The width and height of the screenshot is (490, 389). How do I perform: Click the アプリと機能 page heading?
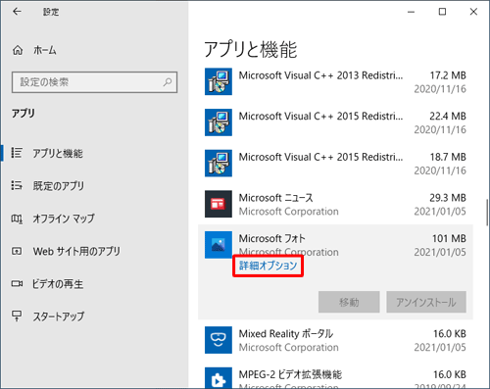pos(251,50)
